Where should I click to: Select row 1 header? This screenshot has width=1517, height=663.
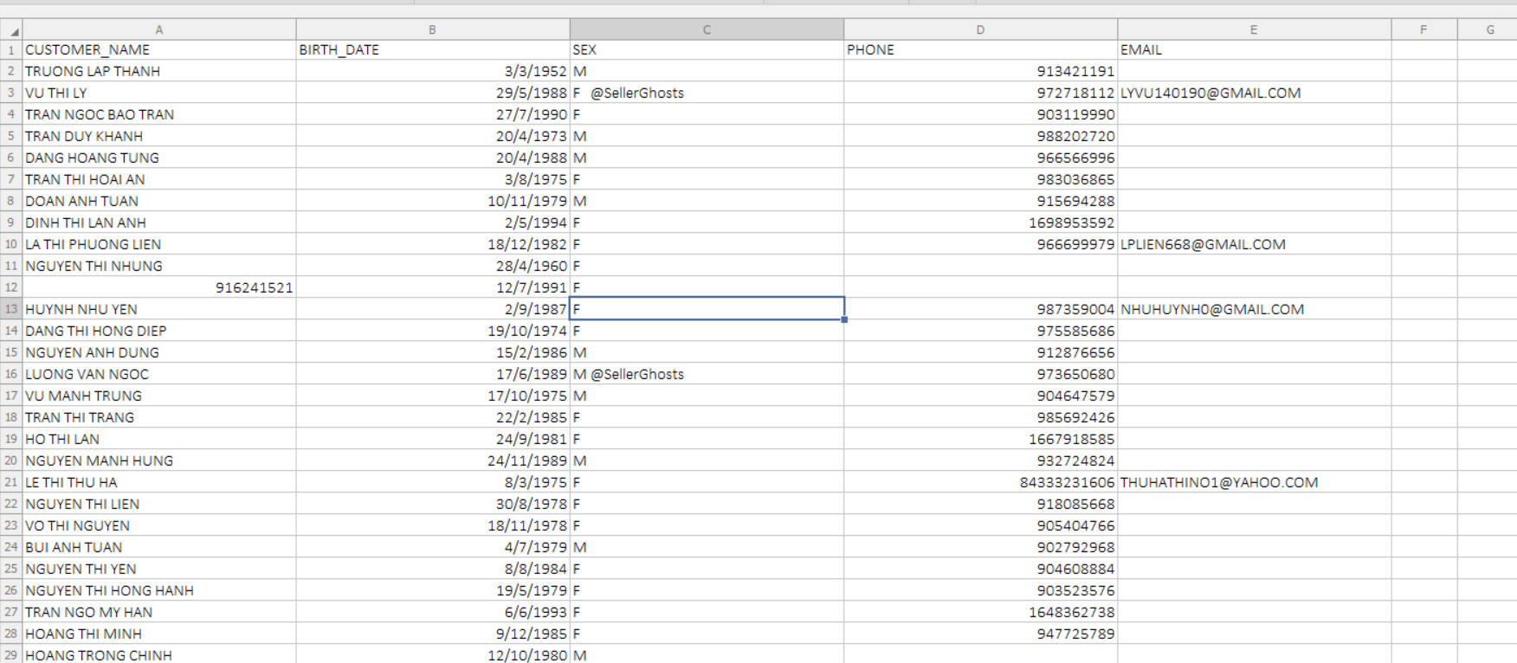(10, 50)
